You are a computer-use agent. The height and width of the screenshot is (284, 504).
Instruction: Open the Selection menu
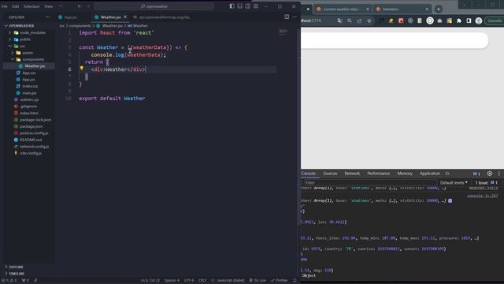(x=31, y=6)
